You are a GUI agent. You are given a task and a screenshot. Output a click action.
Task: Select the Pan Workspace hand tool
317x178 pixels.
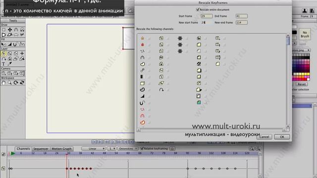(x=3, y=83)
